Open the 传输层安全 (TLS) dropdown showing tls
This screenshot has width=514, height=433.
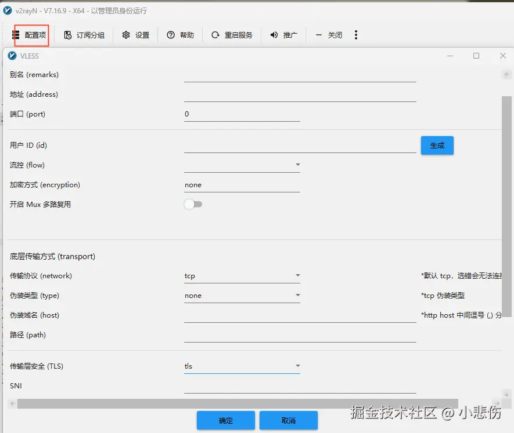pyautogui.click(x=242, y=366)
